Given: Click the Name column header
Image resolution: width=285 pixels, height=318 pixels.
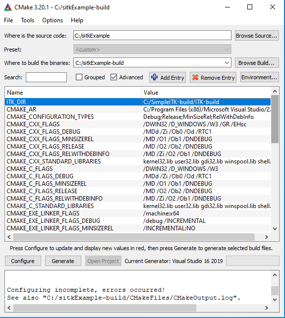Looking at the screenshot, I should click(x=73, y=93).
